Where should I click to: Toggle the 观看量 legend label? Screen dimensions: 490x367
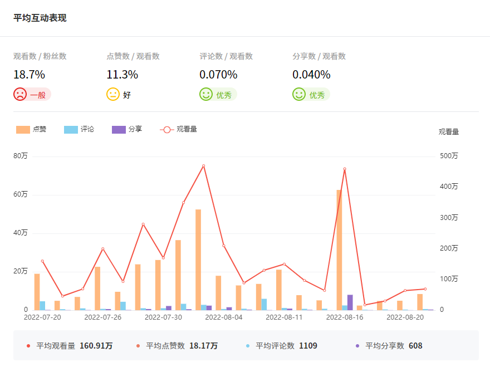tap(187, 129)
